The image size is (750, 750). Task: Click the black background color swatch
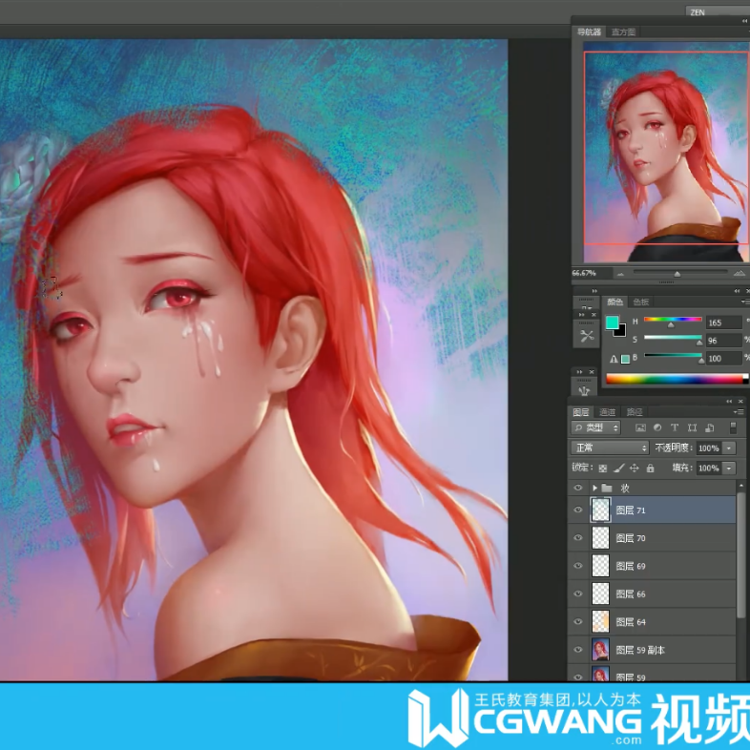[x=621, y=331]
